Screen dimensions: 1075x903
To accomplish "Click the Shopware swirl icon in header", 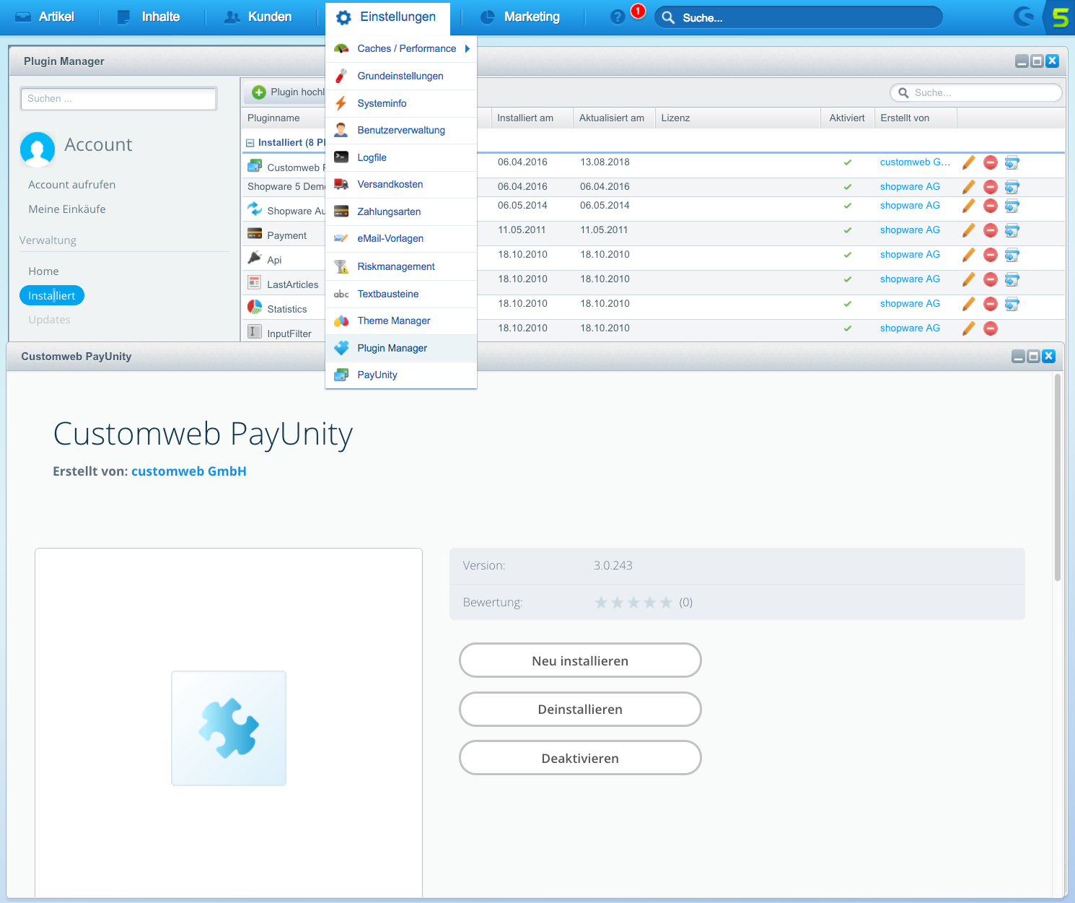I will click(1024, 17).
